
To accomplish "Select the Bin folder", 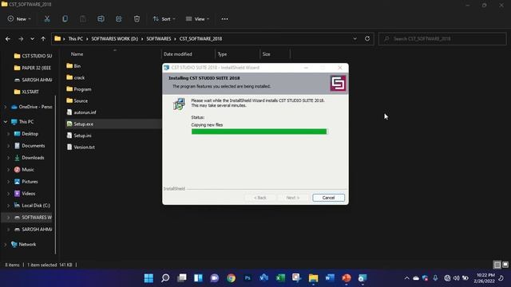I will 77,65.
